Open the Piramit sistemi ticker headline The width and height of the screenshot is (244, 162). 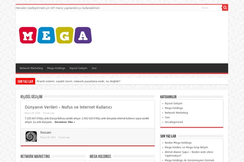[78, 81]
